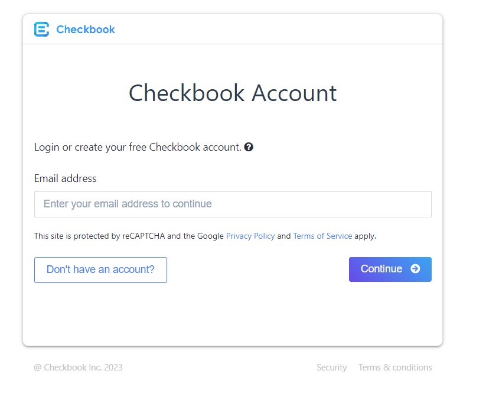
Task: Click the Checkbook Inc. 2023 copyright text
Action: [78, 367]
